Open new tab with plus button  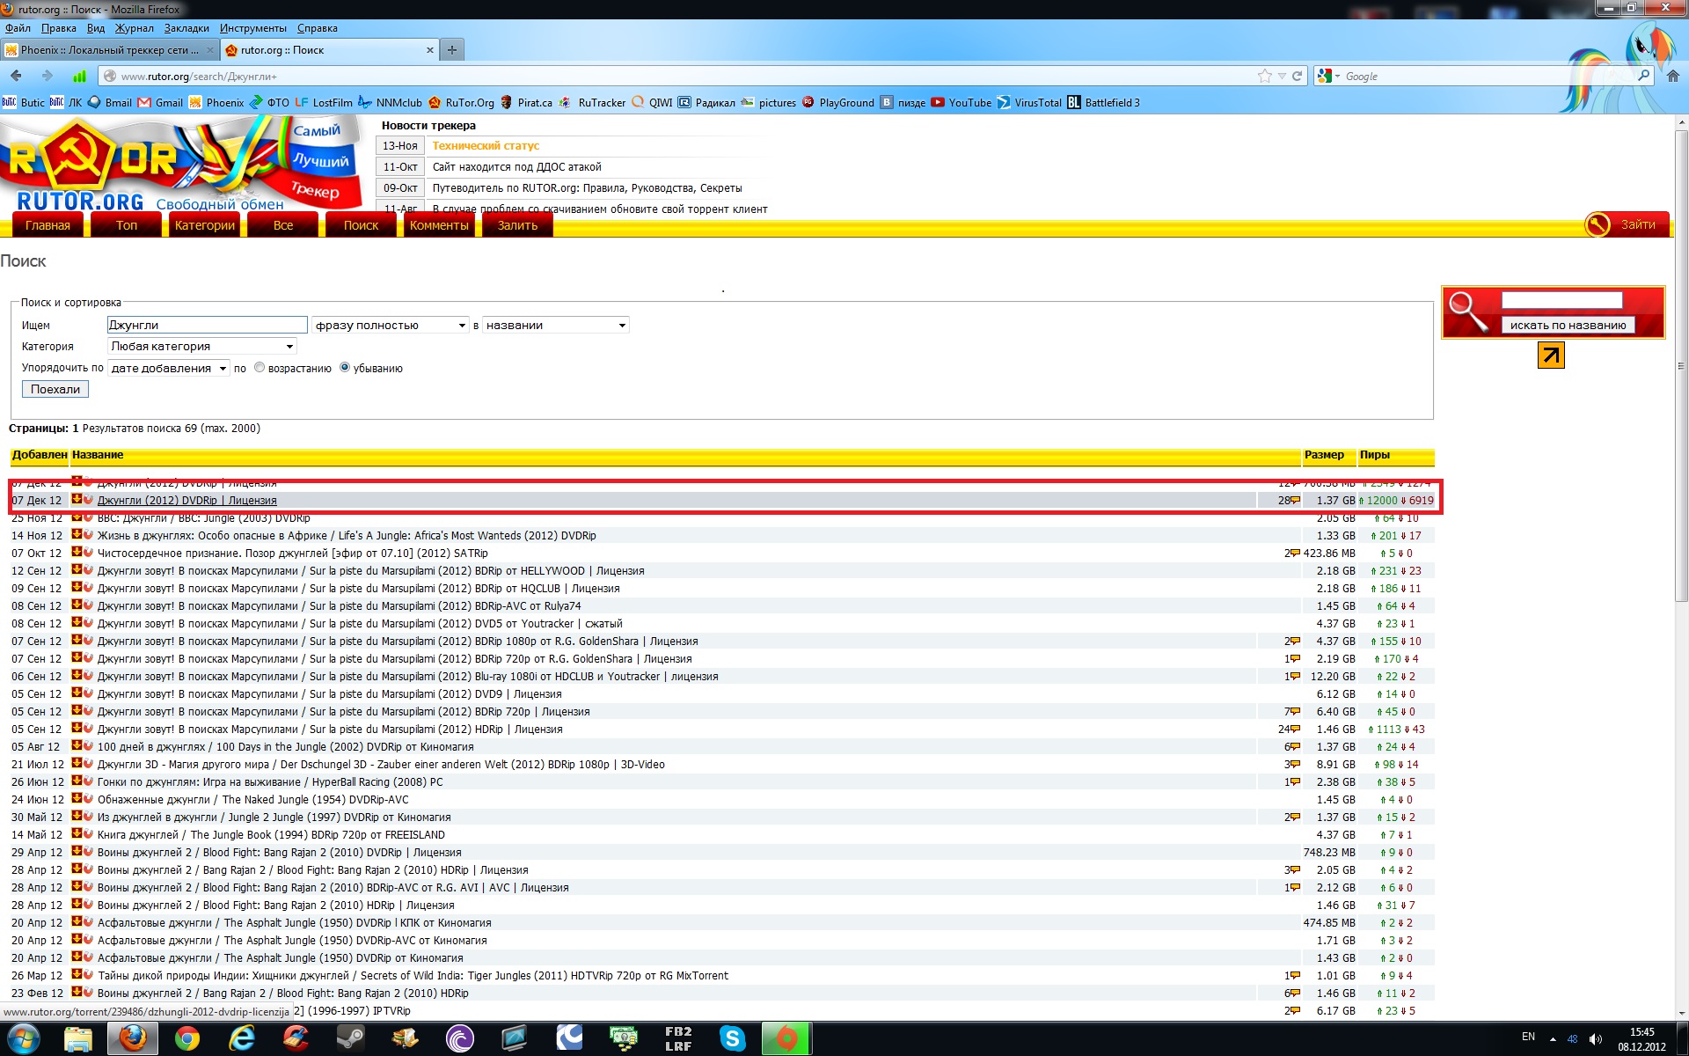451,50
